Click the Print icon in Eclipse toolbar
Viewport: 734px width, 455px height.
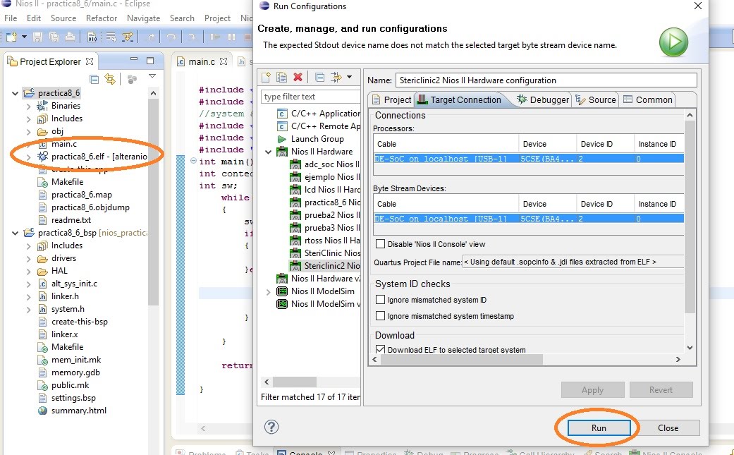(x=70, y=37)
